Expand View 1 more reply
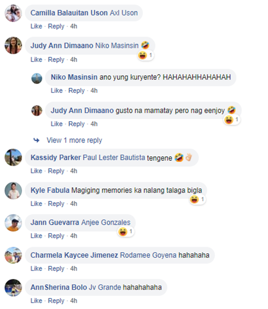Image resolution: width=268 pixels, height=309 pixels. pos(74,140)
